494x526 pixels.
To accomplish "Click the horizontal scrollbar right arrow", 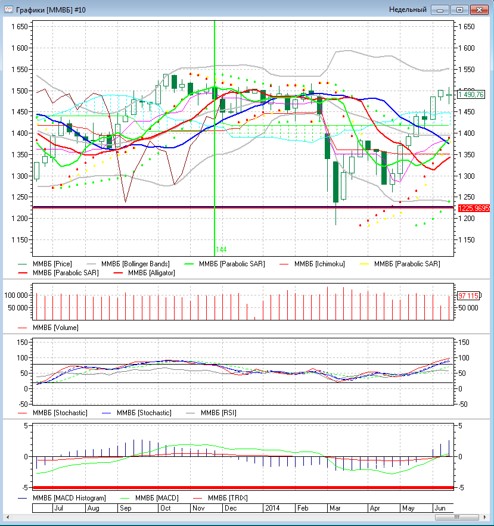I will [x=484, y=517].
